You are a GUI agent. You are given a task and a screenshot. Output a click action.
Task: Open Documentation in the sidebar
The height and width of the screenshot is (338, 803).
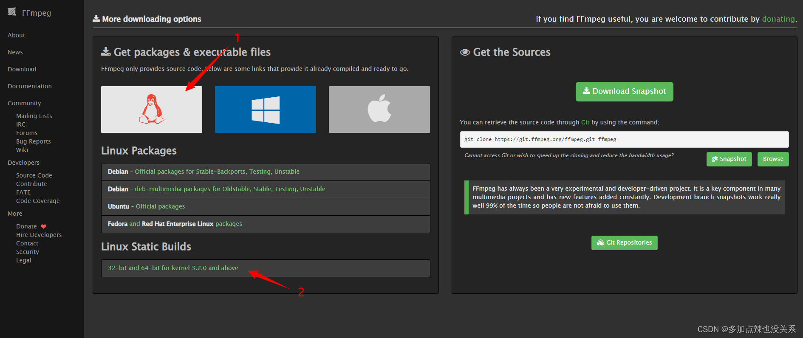(x=30, y=86)
